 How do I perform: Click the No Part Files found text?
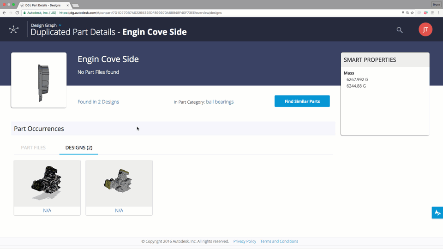click(x=98, y=72)
